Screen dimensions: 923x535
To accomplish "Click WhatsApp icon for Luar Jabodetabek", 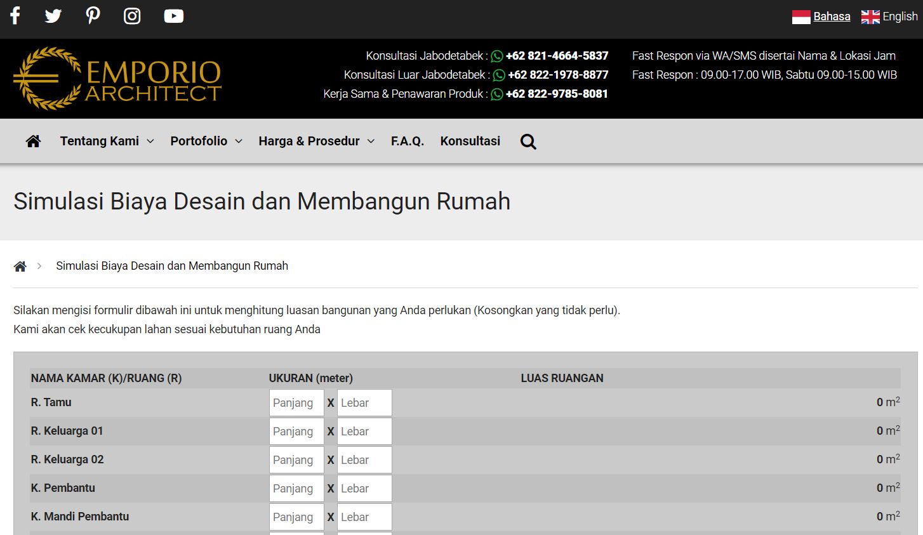I will point(499,76).
